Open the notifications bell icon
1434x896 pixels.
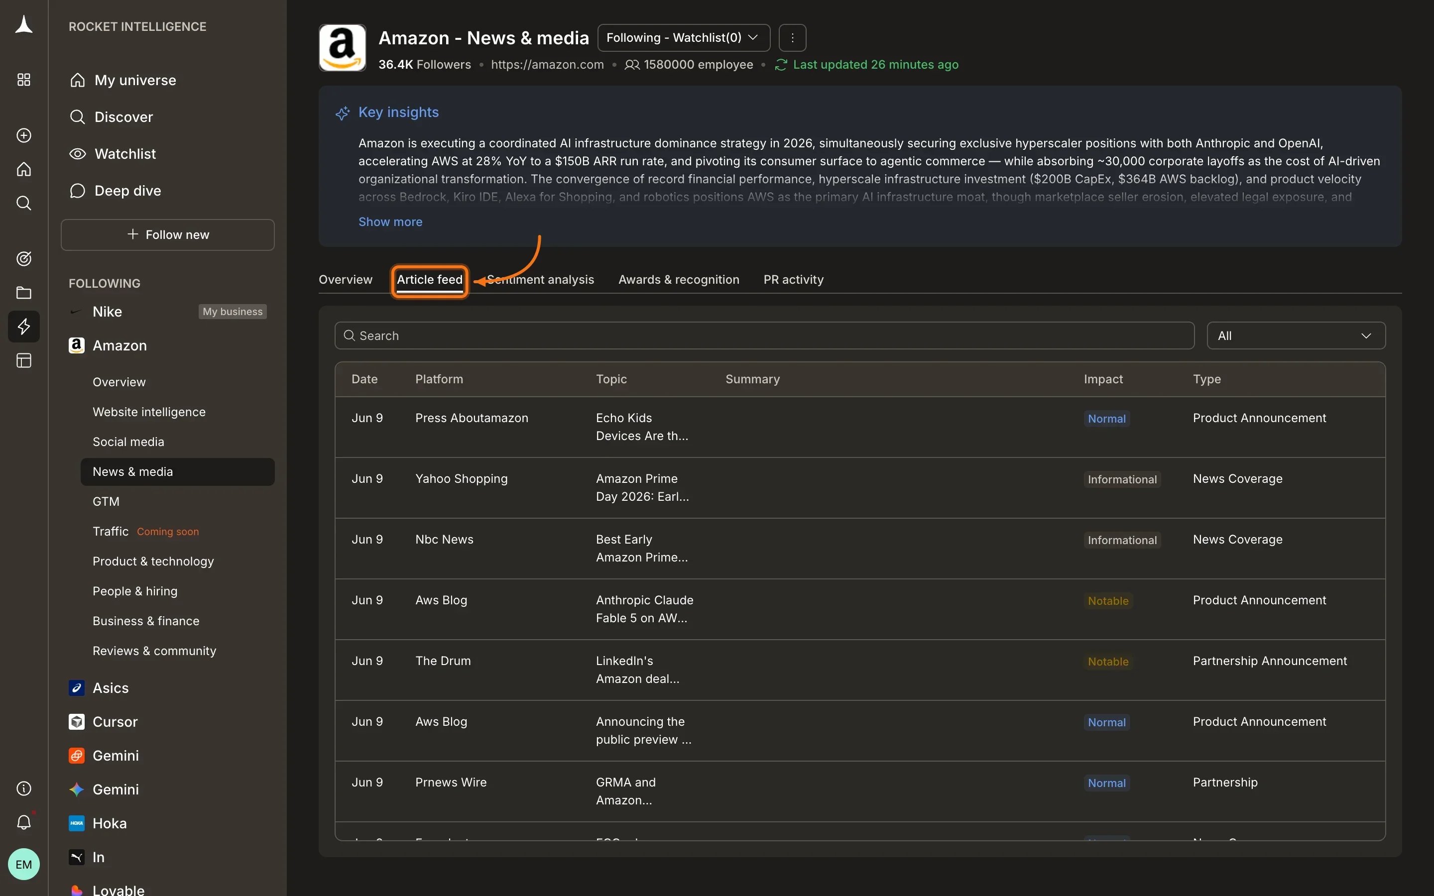click(24, 822)
